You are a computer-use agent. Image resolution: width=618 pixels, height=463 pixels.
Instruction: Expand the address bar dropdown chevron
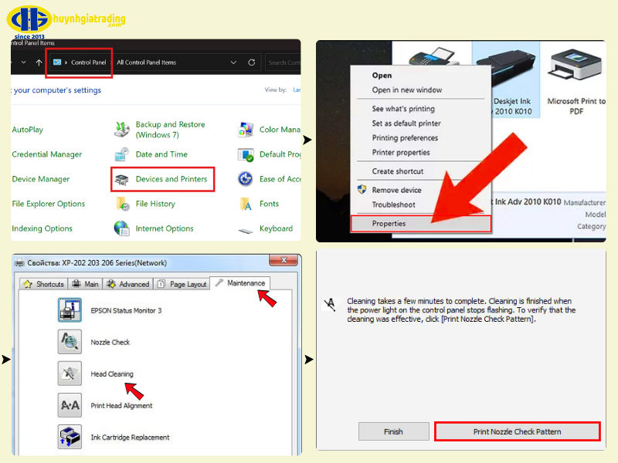tap(233, 63)
